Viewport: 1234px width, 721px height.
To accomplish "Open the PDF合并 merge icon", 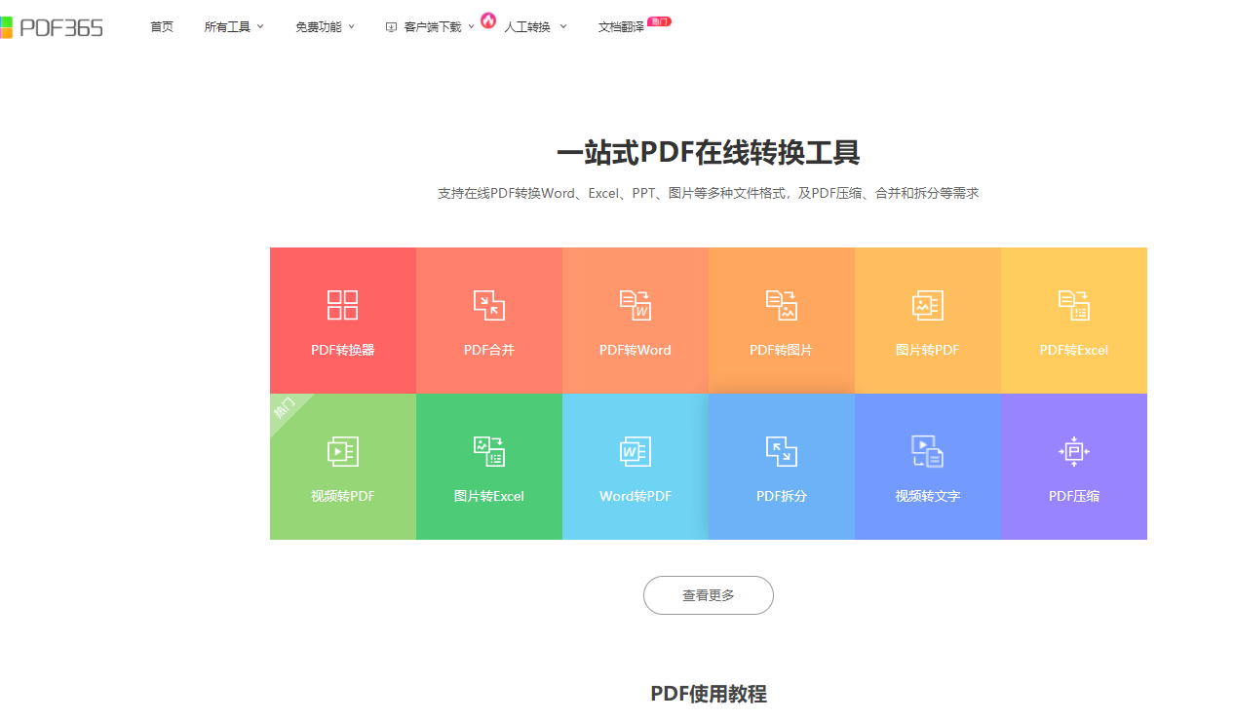I will coord(489,305).
